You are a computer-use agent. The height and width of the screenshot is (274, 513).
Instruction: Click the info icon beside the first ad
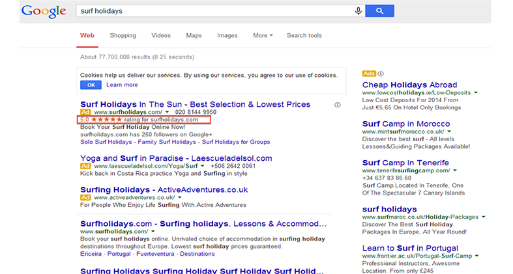[337, 105]
